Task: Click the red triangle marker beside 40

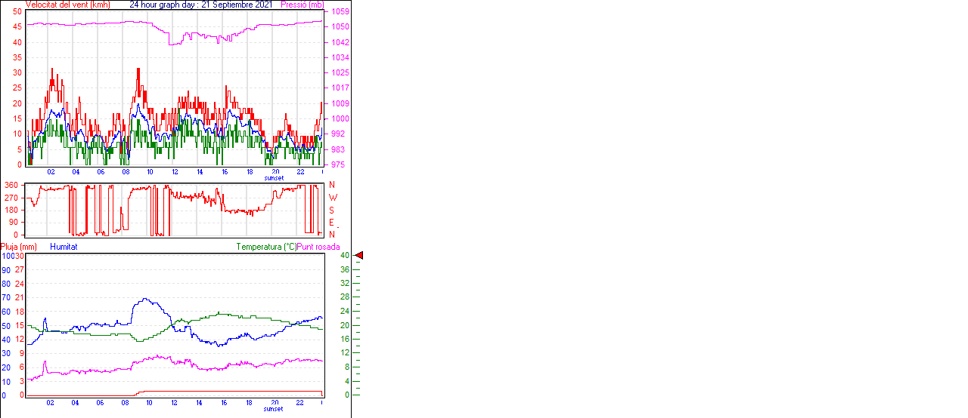Action: pos(359,256)
